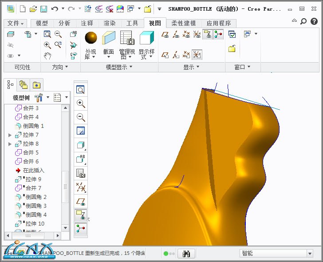Toggle plane display in the ribbon
Image resolution: width=323 pixels, height=262 pixels.
click(x=165, y=35)
